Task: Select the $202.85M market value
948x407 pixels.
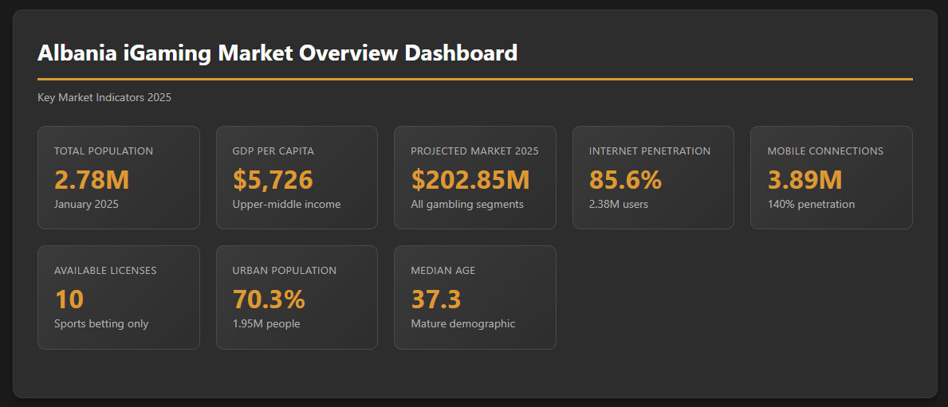Action: (470, 180)
